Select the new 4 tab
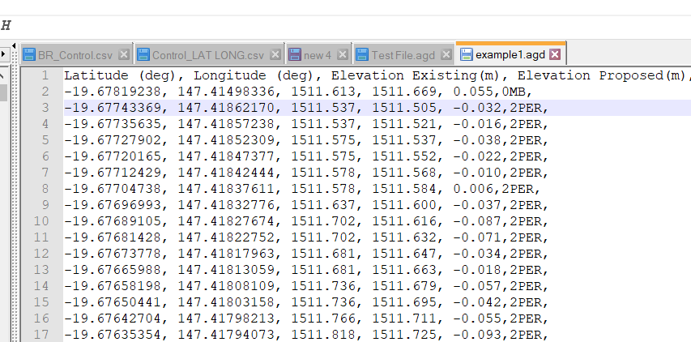Screen dimensions: 691x342 click(317, 55)
